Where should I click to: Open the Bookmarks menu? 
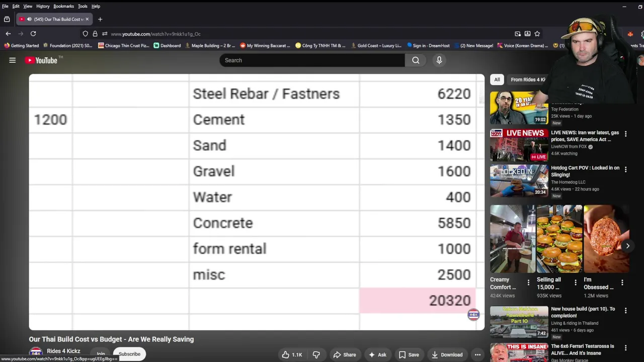pos(63,6)
